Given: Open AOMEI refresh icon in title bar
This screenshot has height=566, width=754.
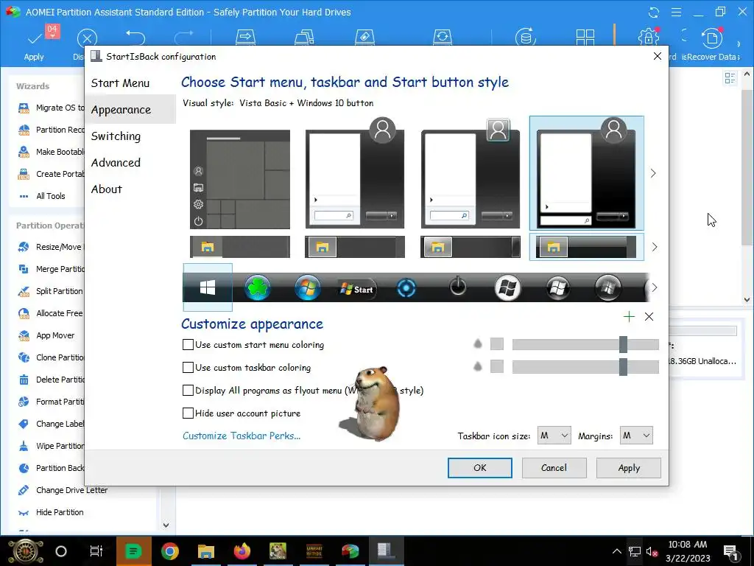Looking at the screenshot, I should coord(653,12).
